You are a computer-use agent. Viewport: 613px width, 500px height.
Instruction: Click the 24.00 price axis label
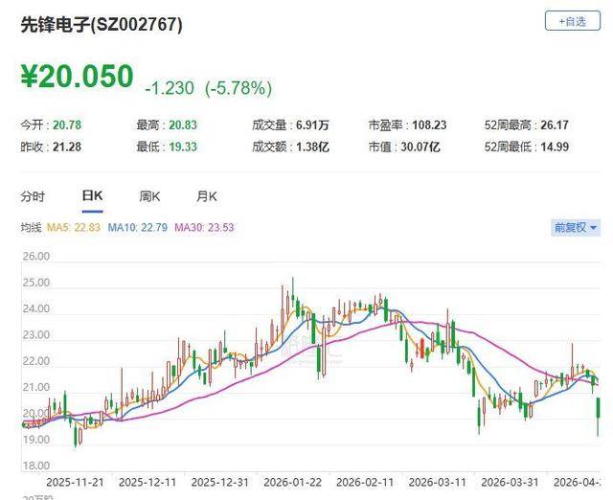tap(36, 308)
